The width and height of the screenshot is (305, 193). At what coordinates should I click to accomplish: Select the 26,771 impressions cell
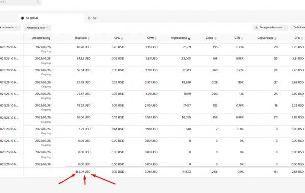187,47
